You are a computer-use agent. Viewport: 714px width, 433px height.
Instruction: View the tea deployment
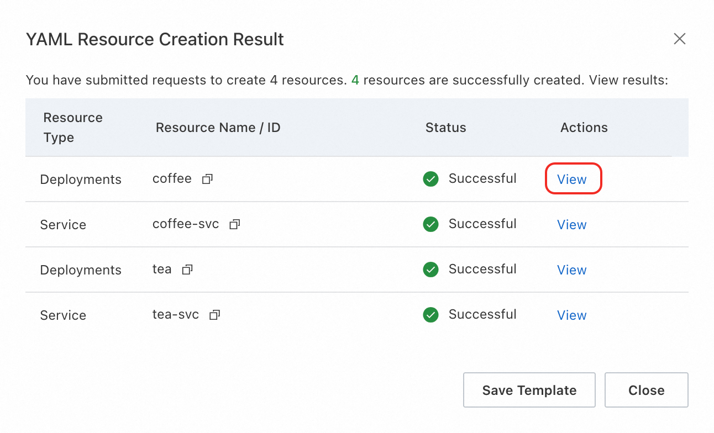tap(571, 270)
